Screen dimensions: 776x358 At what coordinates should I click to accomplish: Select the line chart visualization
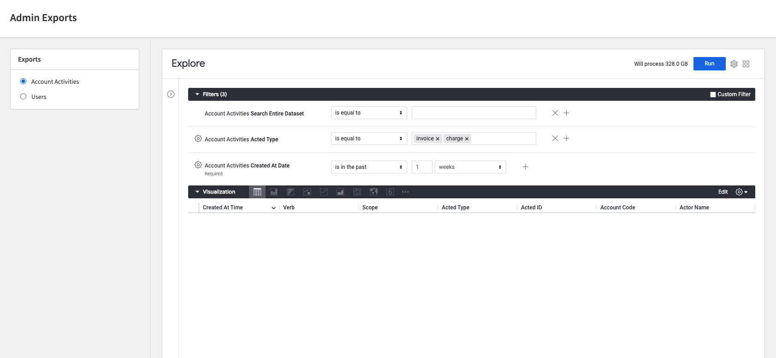click(324, 192)
